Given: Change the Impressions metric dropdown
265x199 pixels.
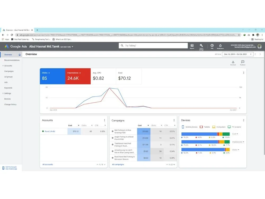Looking at the screenshot, I should coord(80,73).
